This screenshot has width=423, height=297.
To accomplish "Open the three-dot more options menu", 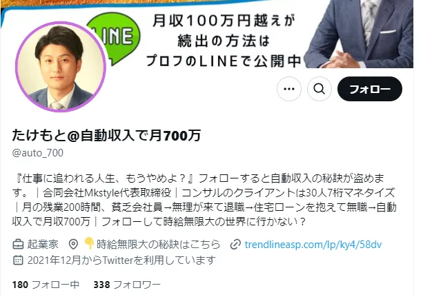I will point(289,89).
